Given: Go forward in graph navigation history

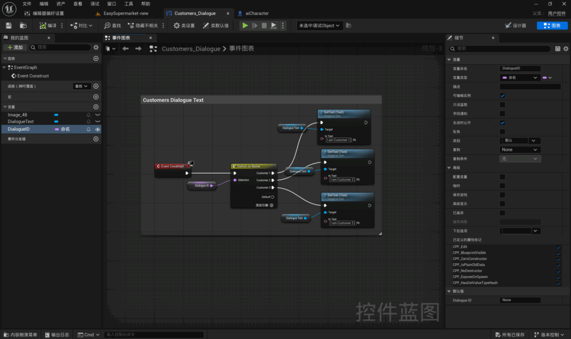Looking at the screenshot, I should click(138, 48).
